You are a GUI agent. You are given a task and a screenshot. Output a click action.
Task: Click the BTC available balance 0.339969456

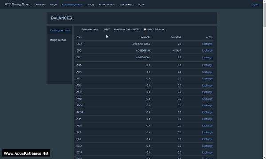[x=143, y=51]
